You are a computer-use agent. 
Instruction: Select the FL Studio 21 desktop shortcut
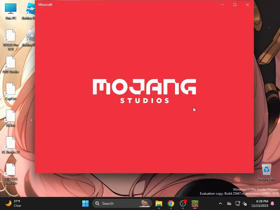(11, 145)
